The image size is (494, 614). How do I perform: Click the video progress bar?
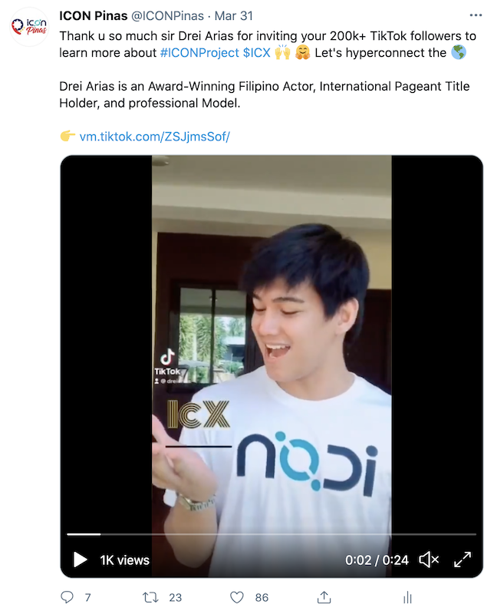click(x=272, y=534)
